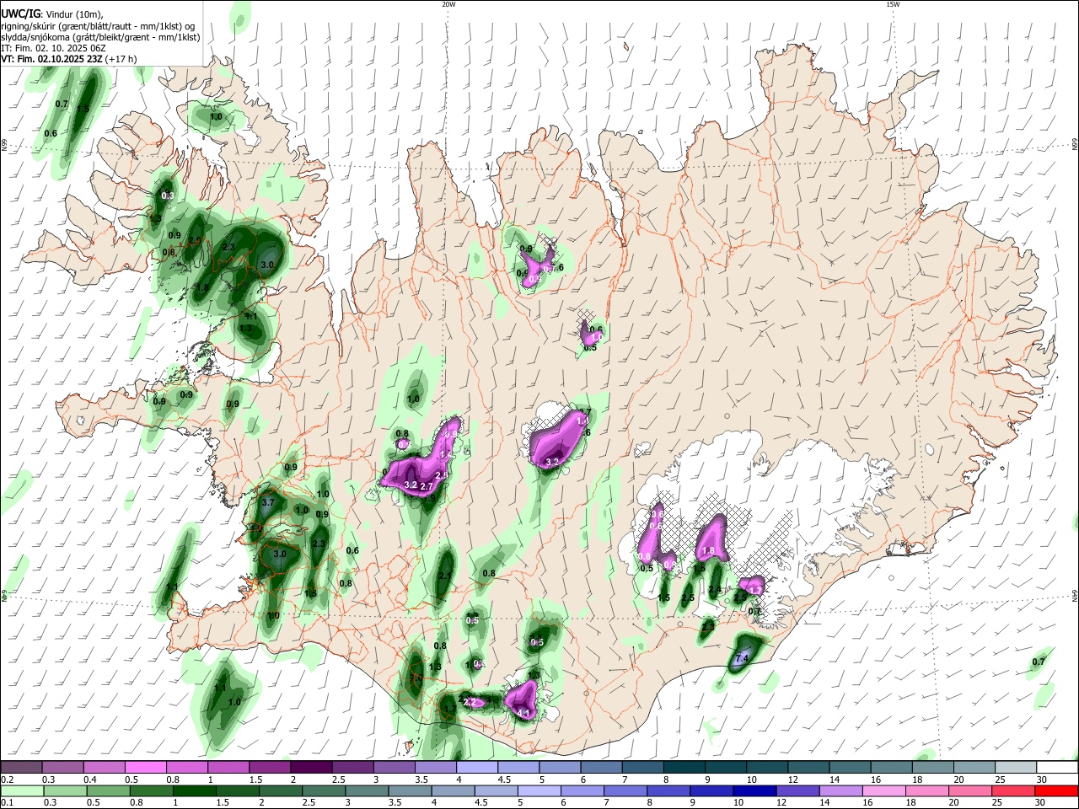The image size is (1079, 809).
Task: Click the '4.5' label in the top legend row
Action: [x=504, y=780]
